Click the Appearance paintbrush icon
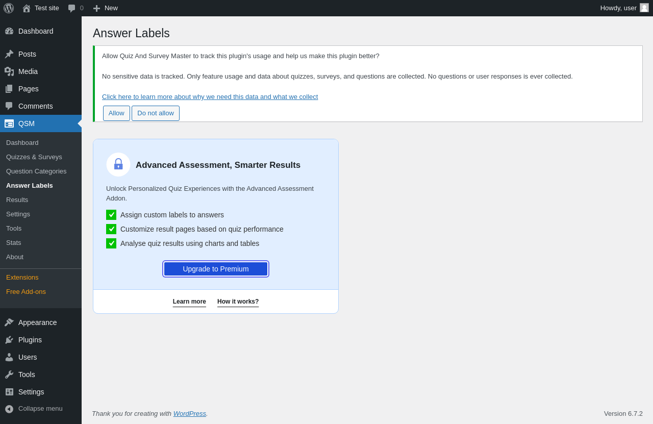This screenshot has height=424, width=653. (x=9, y=322)
